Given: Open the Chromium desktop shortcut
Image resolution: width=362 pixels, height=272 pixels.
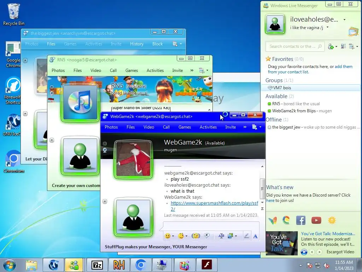Looking at the screenshot, I should (14, 161).
